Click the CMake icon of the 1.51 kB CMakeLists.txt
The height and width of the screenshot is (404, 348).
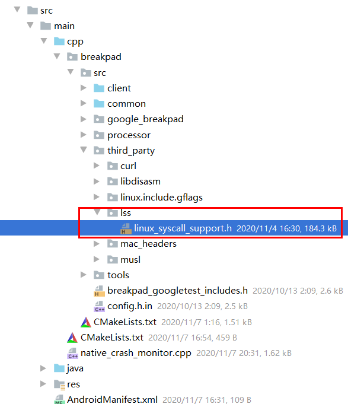[x=86, y=322]
